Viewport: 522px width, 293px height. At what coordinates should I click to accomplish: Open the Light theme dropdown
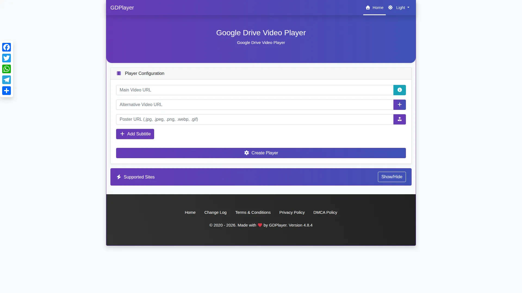(x=399, y=8)
